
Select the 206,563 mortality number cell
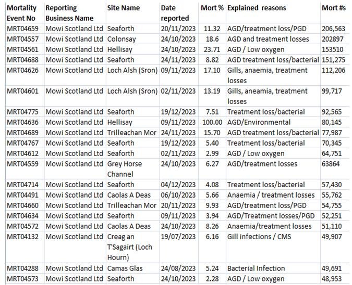click(x=334, y=29)
